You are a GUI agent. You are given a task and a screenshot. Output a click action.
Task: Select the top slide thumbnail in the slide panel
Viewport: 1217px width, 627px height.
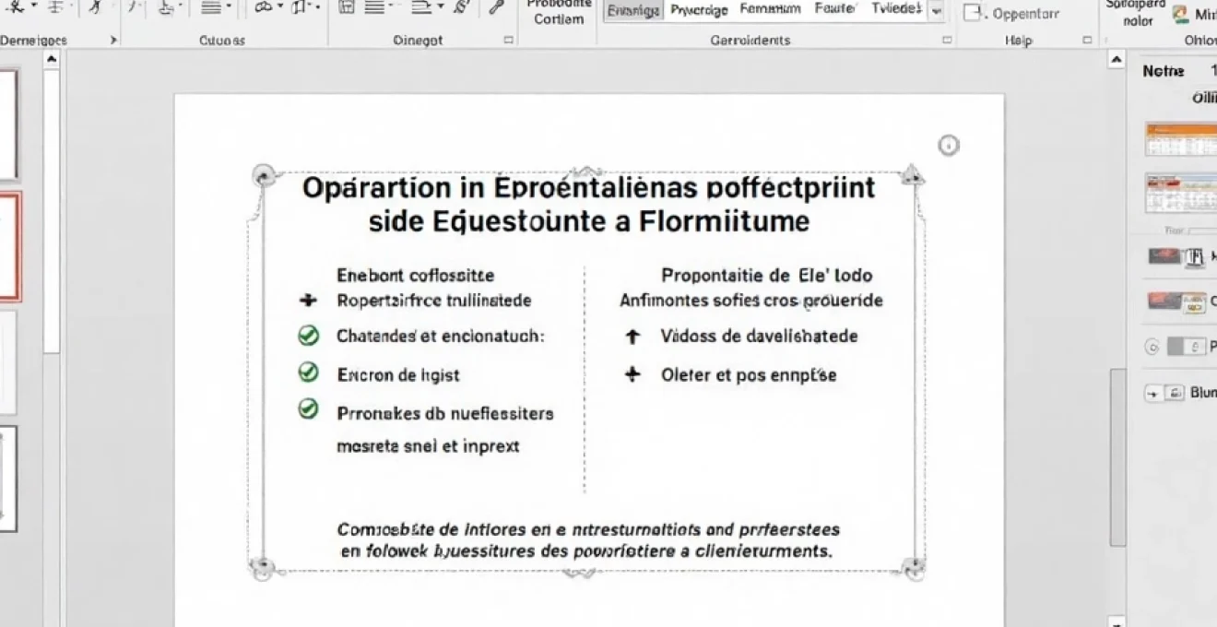coord(9,124)
